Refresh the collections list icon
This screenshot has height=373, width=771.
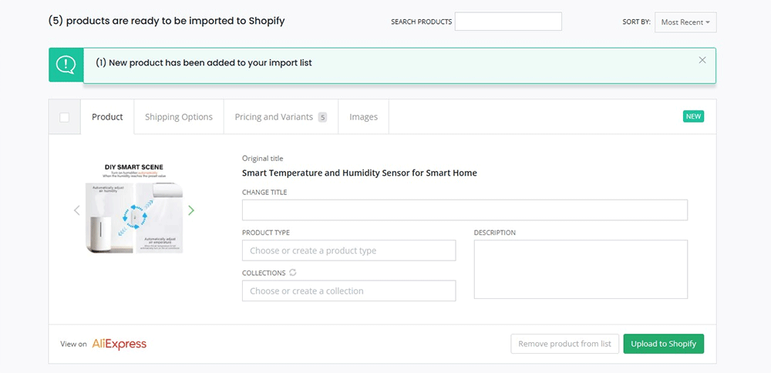(x=293, y=273)
